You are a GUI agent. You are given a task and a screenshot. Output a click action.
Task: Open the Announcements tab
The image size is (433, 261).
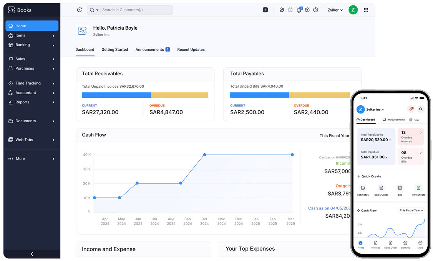click(150, 50)
